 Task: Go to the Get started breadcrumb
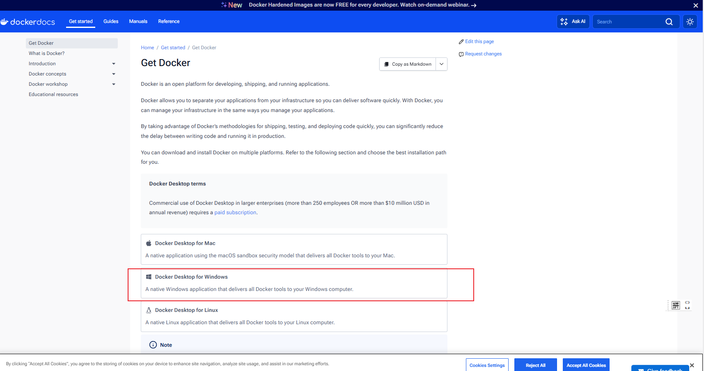(x=173, y=48)
